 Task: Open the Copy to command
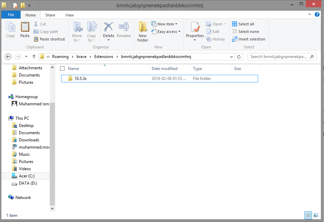(x=91, y=31)
